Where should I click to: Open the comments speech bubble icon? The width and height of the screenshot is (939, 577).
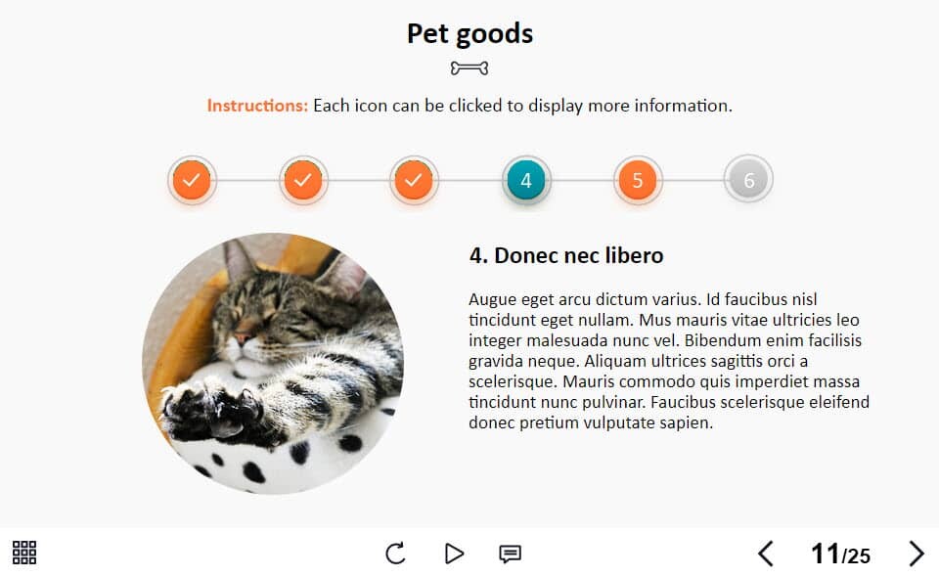point(510,554)
